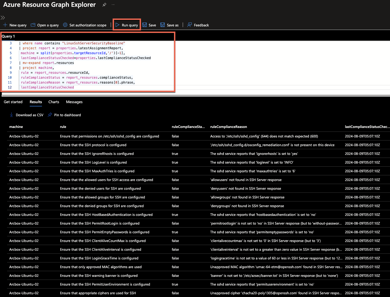Screen dimensions: 390x297
Task: Open the more options ellipsis beside the title
Action: point(113,5)
